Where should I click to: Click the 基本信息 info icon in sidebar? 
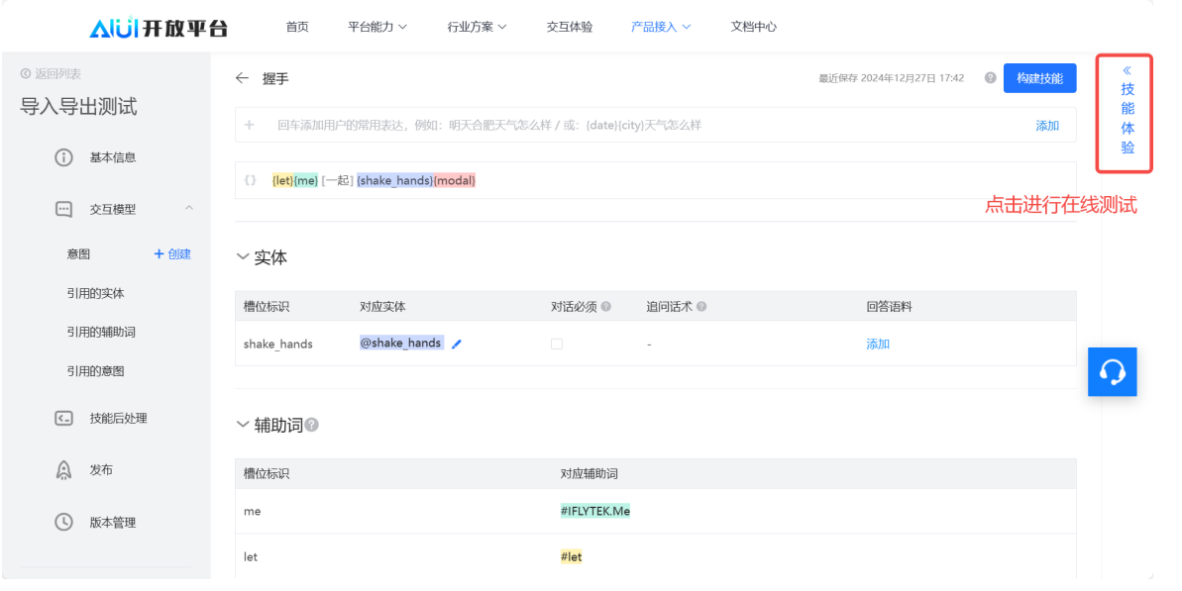point(63,157)
